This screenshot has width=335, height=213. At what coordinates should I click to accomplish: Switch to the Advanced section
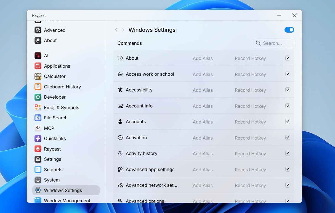click(54, 30)
